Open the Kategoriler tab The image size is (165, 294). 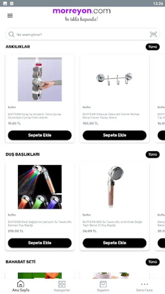62,286
